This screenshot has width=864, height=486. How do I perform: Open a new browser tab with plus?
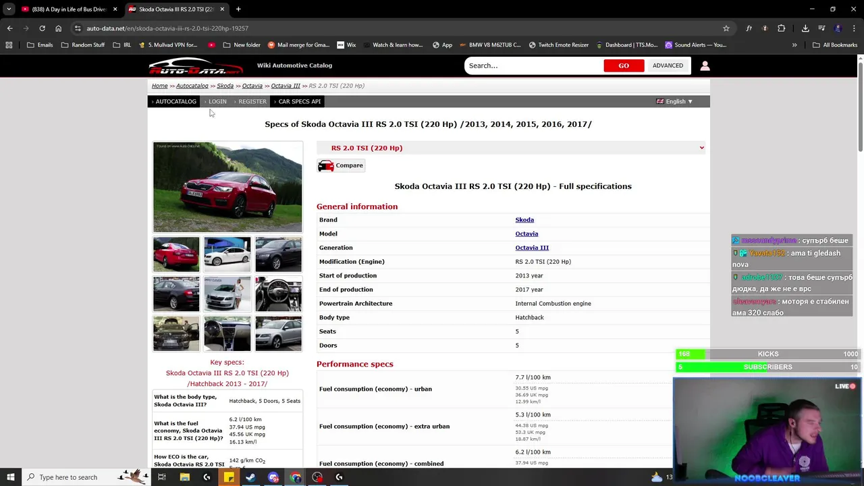point(238,9)
